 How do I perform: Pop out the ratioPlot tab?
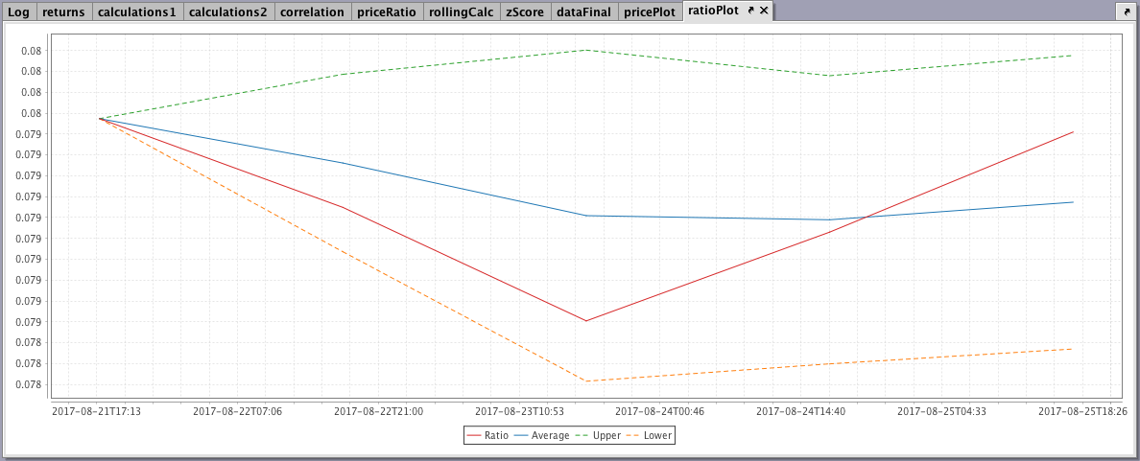(x=751, y=11)
